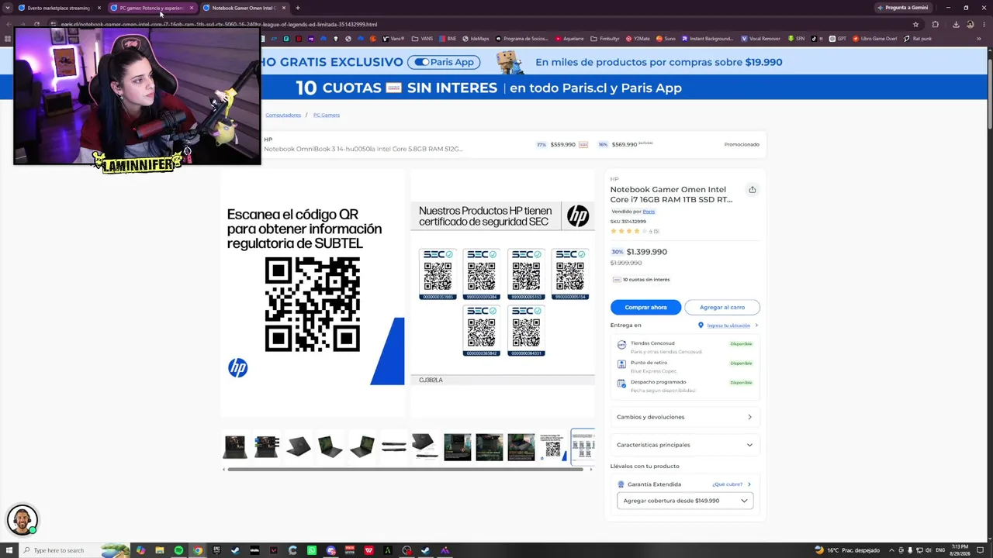The width and height of the screenshot is (993, 558).
Task: Open the YouTube bookmark Programa de Socios
Action: (x=522, y=39)
